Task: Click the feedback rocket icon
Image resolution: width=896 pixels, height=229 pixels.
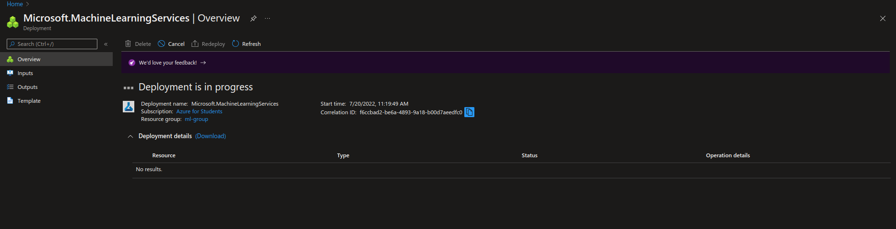Action: coord(132,63)
